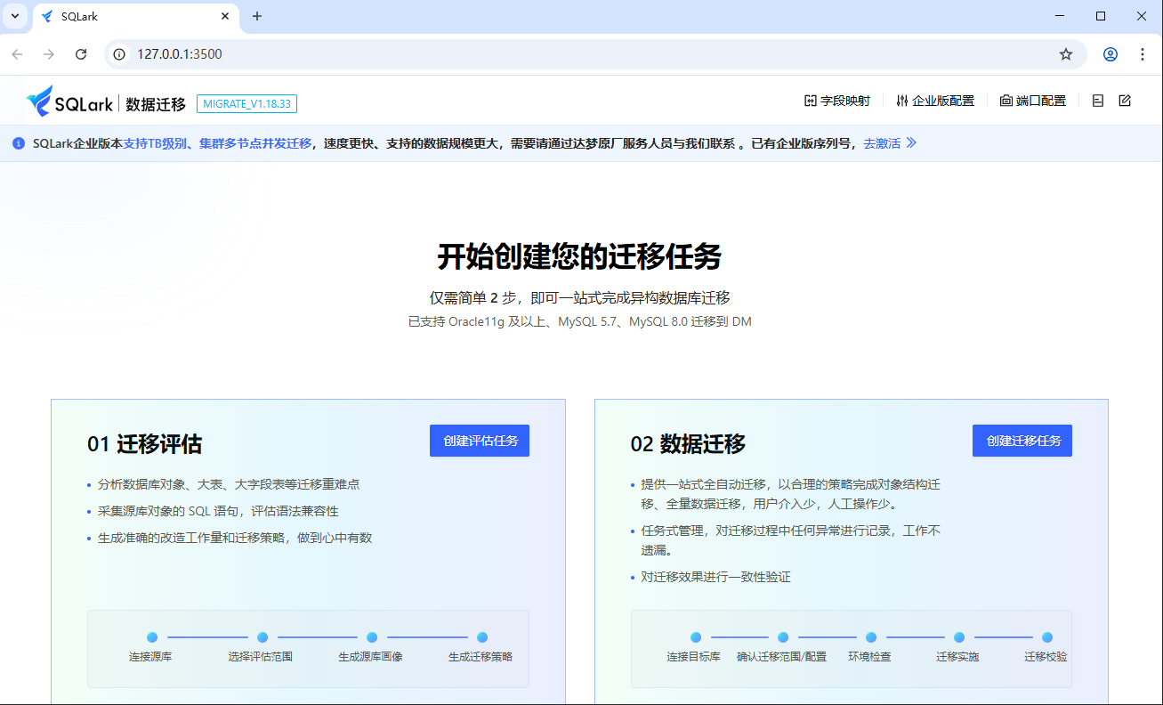Viewport: 1163px width, 705px height.
Task: Open Chrome's three-dot menu
Action: [x=1143, y=54]
